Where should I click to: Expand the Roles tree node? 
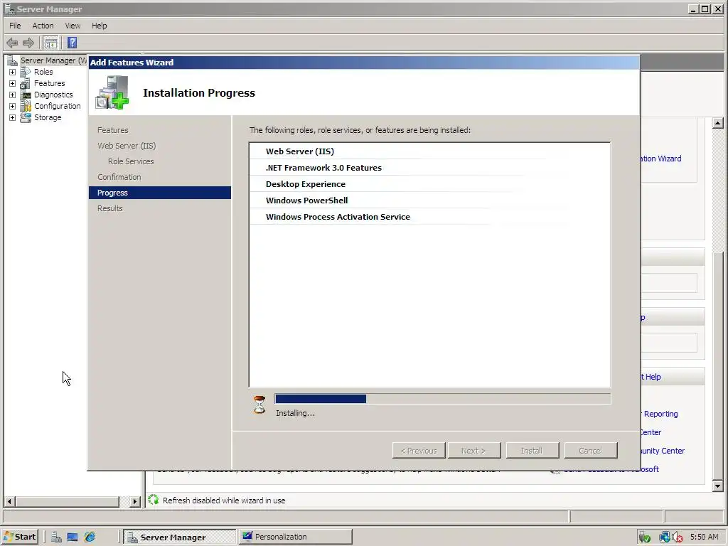point(13,72)
